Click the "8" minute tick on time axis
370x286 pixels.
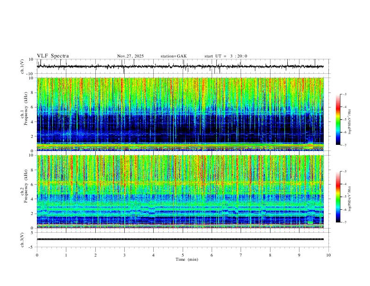tap(270, 255)
